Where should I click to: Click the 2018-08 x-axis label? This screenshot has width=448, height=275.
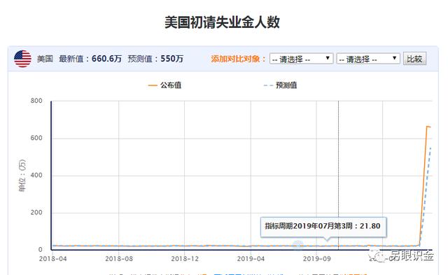point(119,259)
